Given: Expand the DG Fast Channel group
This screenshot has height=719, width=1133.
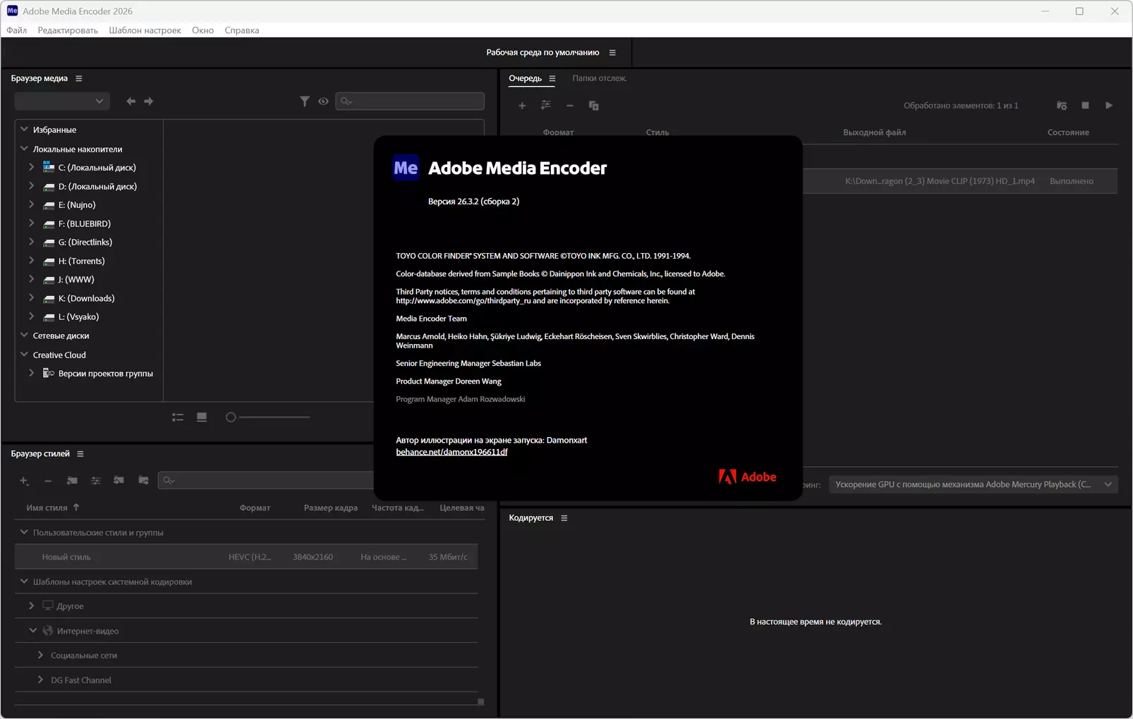Looking at the screenshot, I should [40, 680].
